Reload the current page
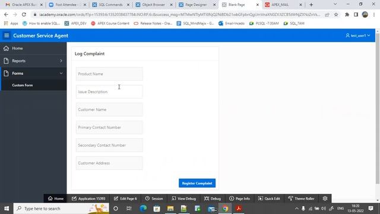 [24, 14]
